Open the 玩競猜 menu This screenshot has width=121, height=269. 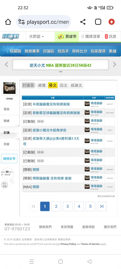click(x=15, y=51)
